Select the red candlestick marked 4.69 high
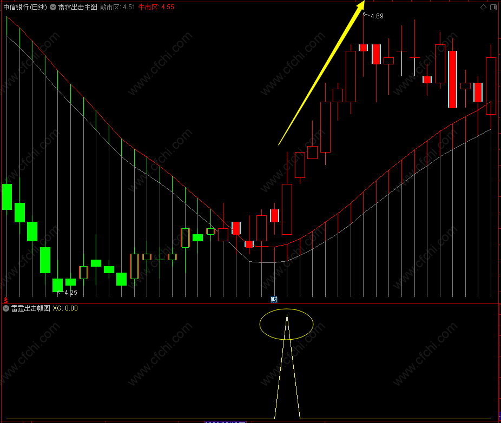The image size is (501, 423). (x=363, y=48)
